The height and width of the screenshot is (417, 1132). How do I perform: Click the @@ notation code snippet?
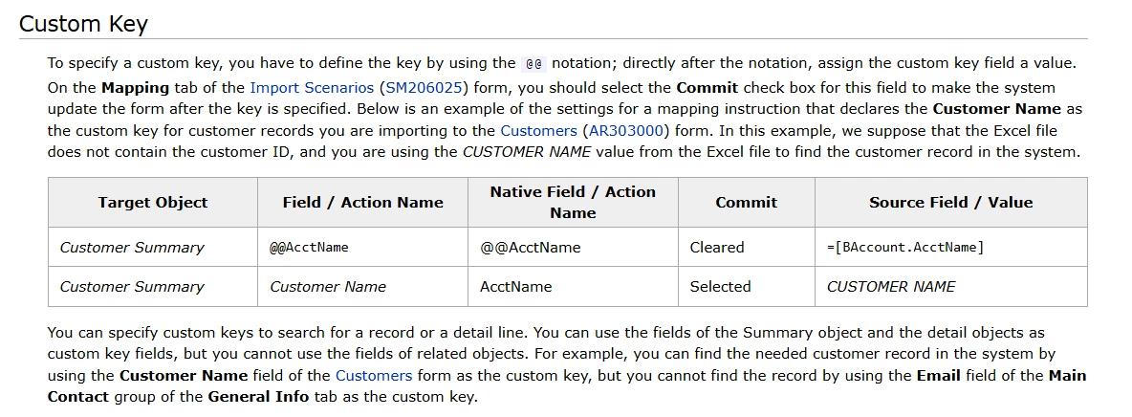pos(534,63)
